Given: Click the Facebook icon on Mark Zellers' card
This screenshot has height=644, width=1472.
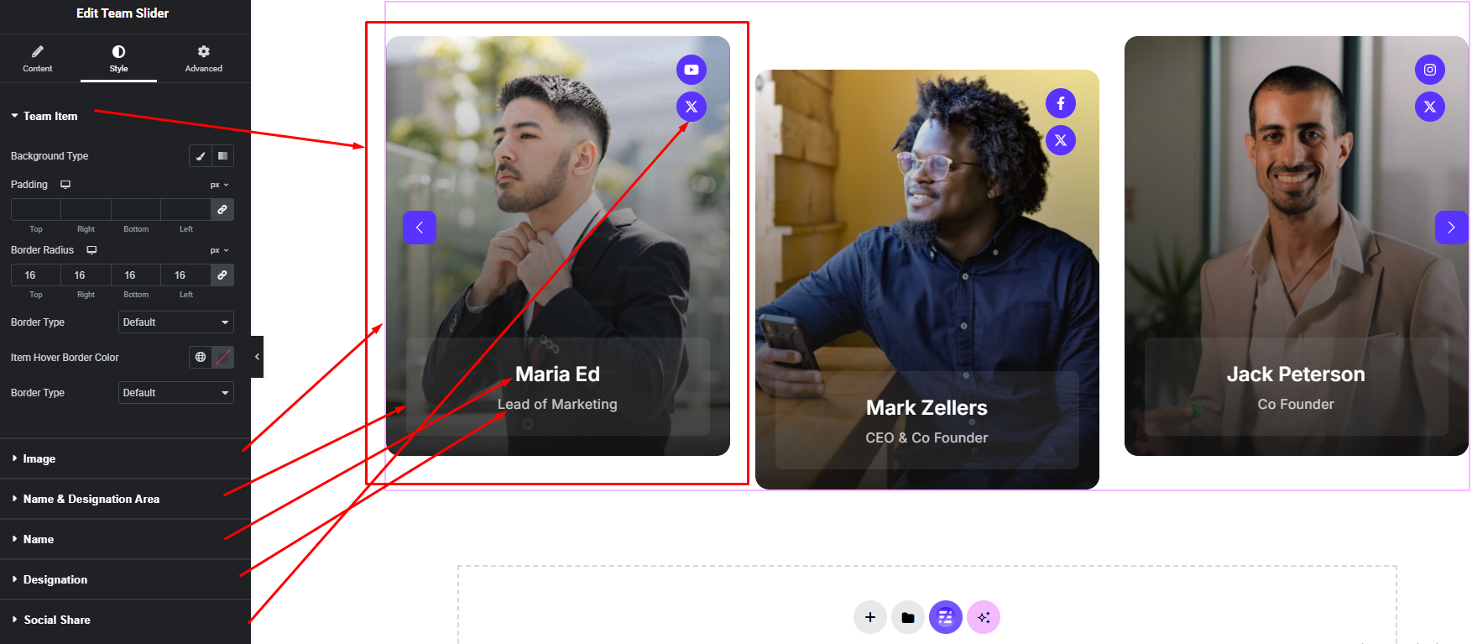Looking at the screenshot, I should point(1060,103).
